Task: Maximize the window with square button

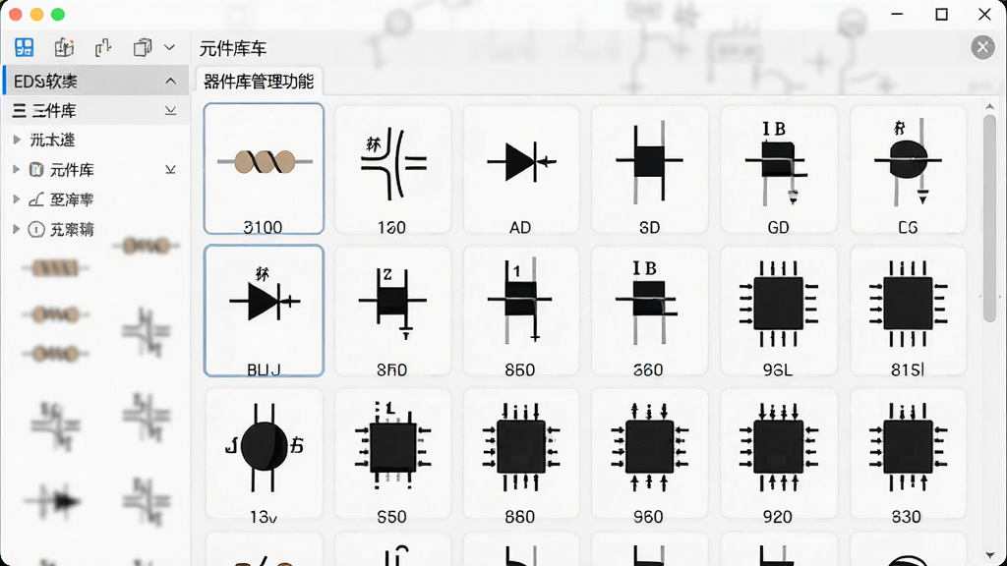Action: [941, 14]
